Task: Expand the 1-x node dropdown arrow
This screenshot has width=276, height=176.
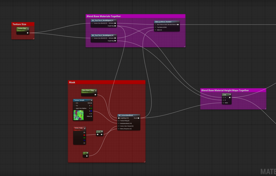Action: (102, 132)
